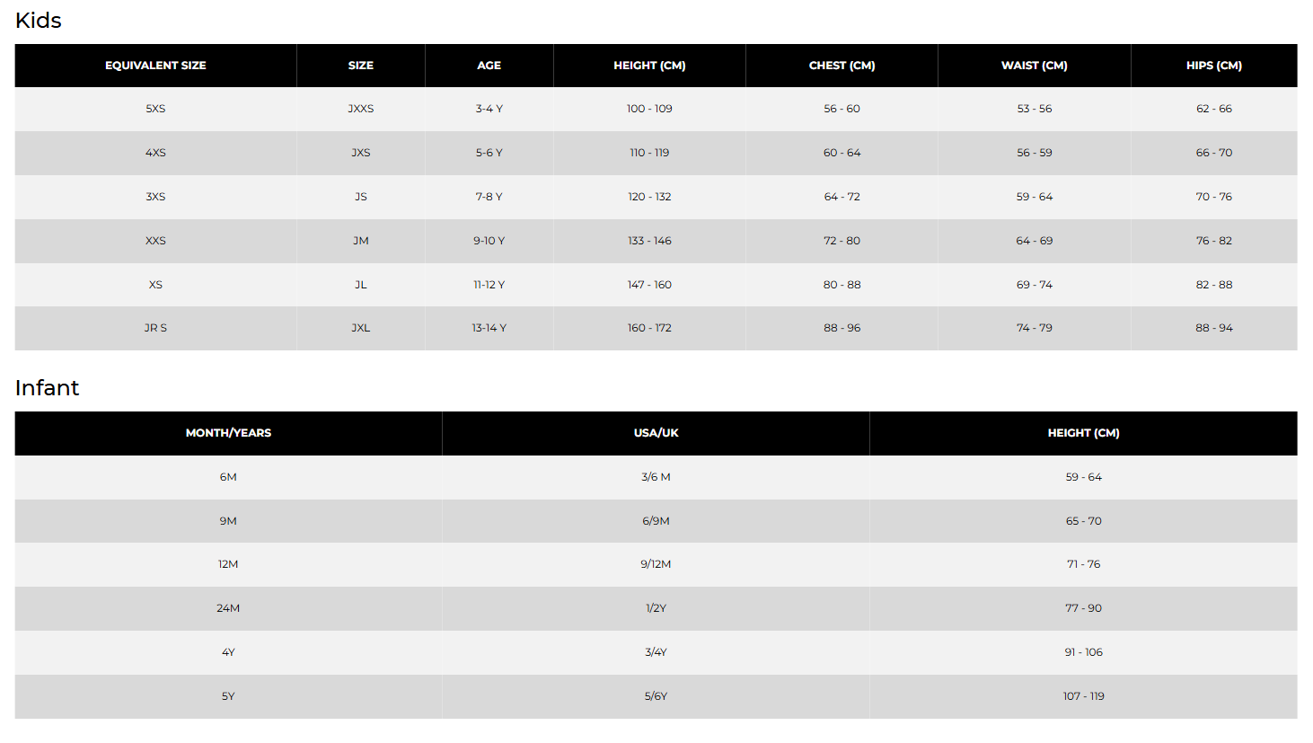1313x743 pixels.
Task: Select the JXS size cell
Action: (361, 153)
